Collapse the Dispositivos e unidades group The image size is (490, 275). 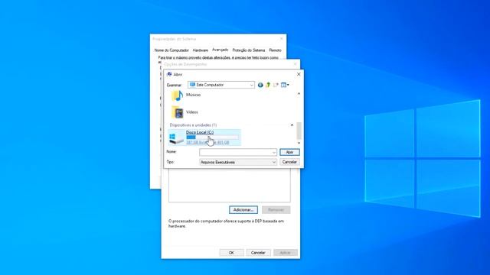(x=292, y=125)
